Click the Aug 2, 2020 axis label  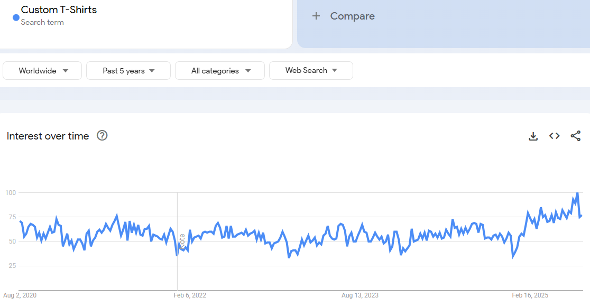(x=20, y=295)
